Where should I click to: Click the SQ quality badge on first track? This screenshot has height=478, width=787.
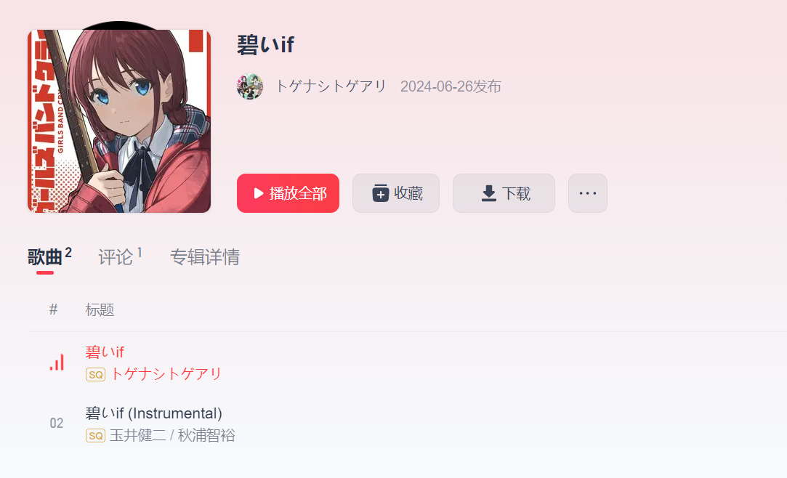click(95, 375)
